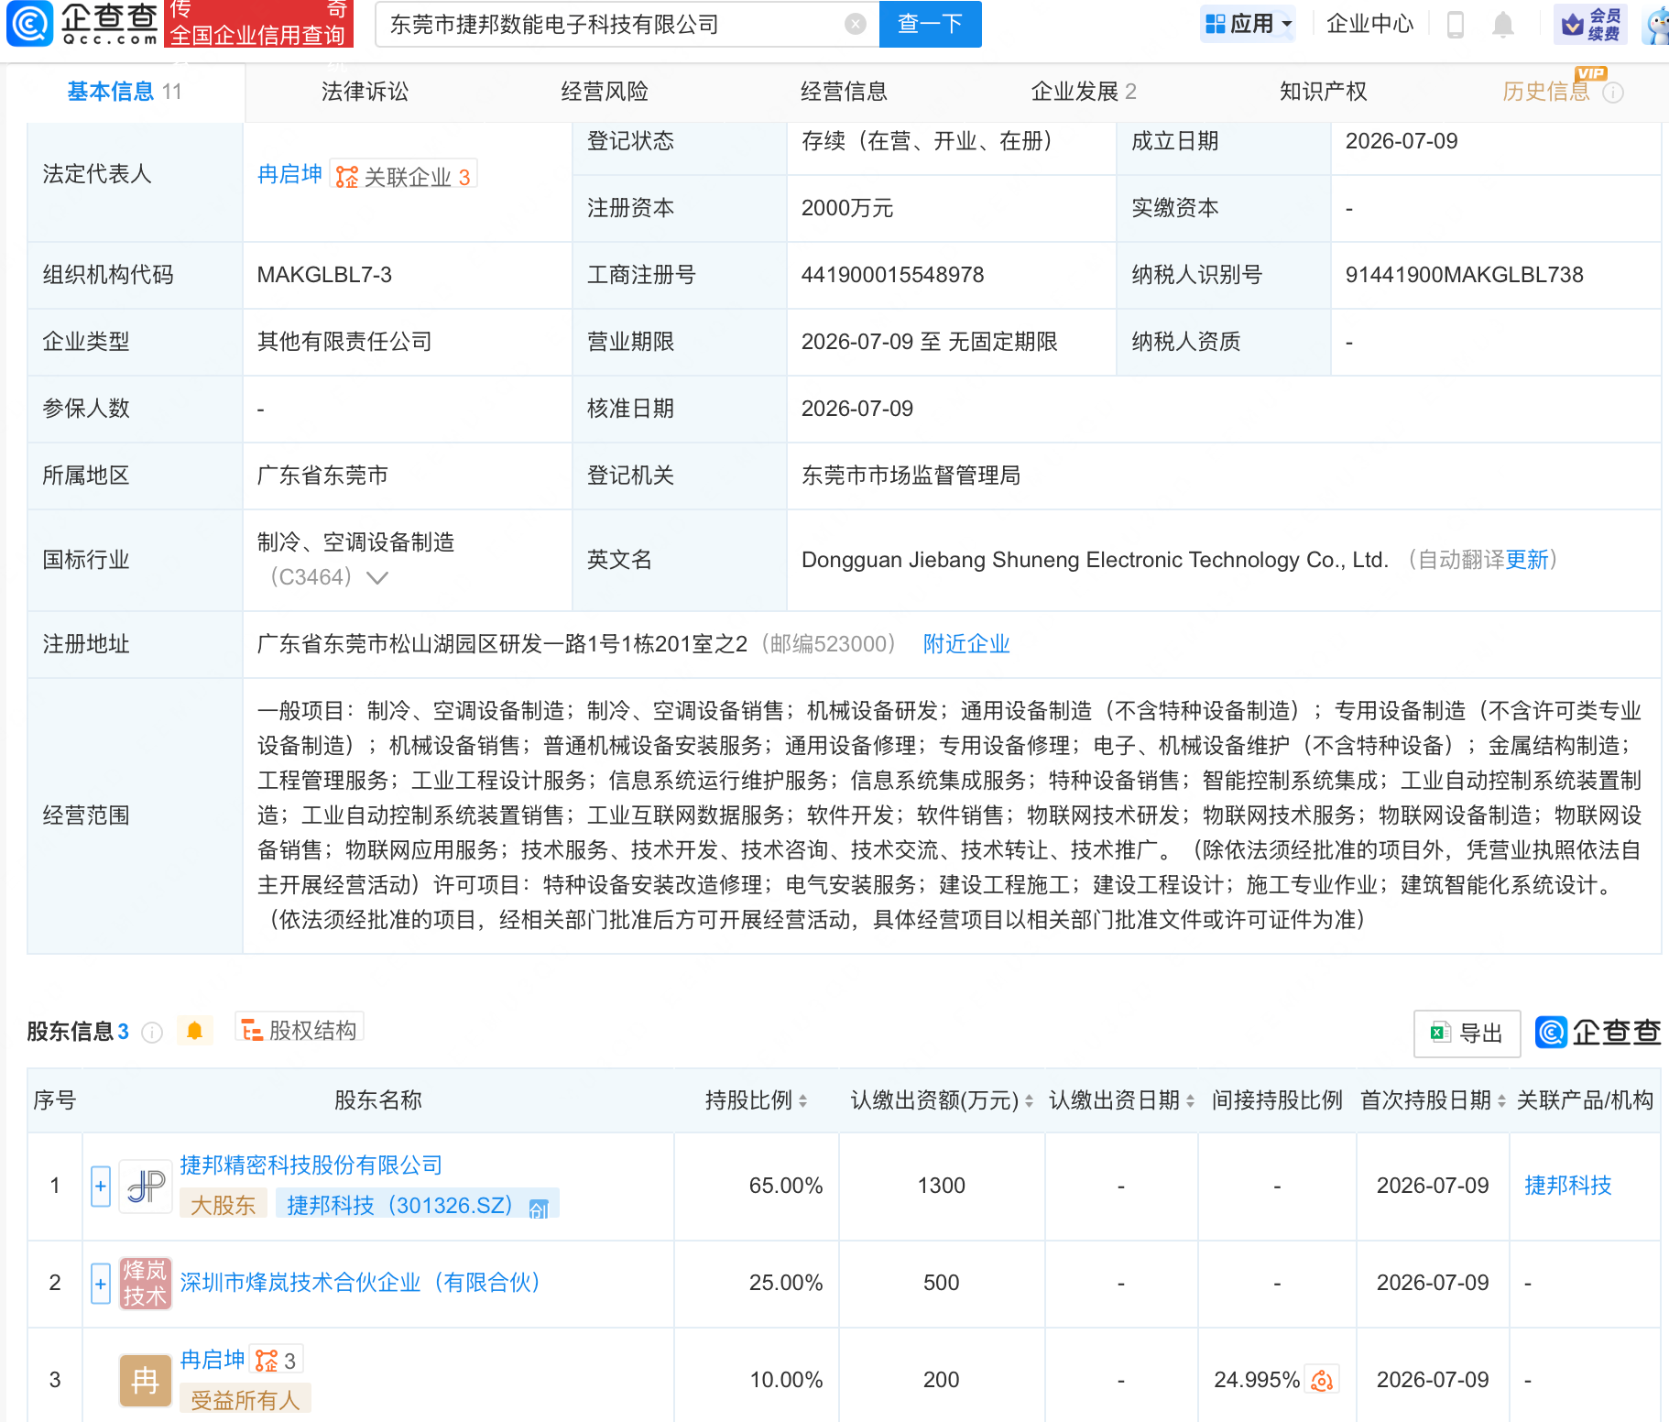Click shareholder alert bell icon
Viewport: 1669px width, 1422px height.
pyautogui.click(x=194, y=1031)
